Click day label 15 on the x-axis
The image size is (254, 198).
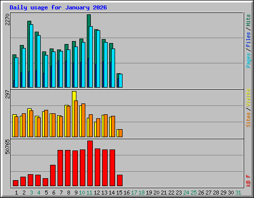pos(119,193)
